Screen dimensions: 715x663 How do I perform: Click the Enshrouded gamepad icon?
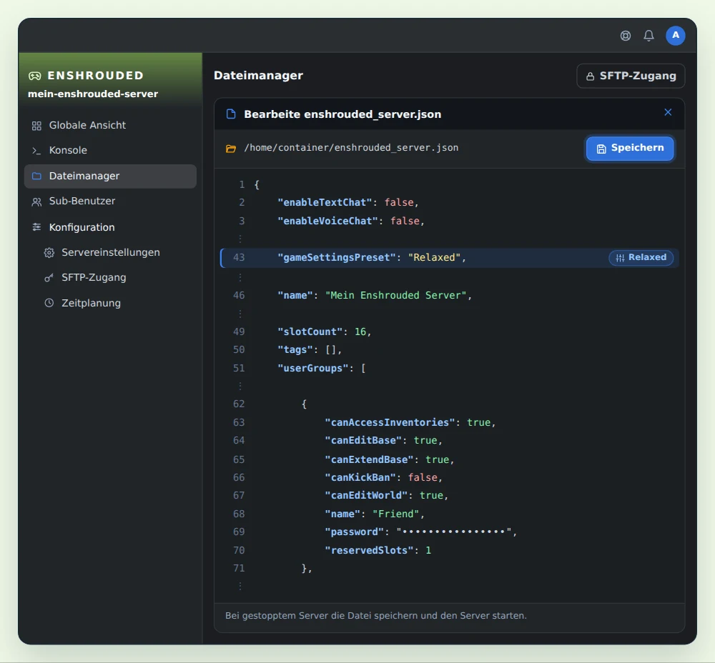pyautogui.click(x=34, y=76)
